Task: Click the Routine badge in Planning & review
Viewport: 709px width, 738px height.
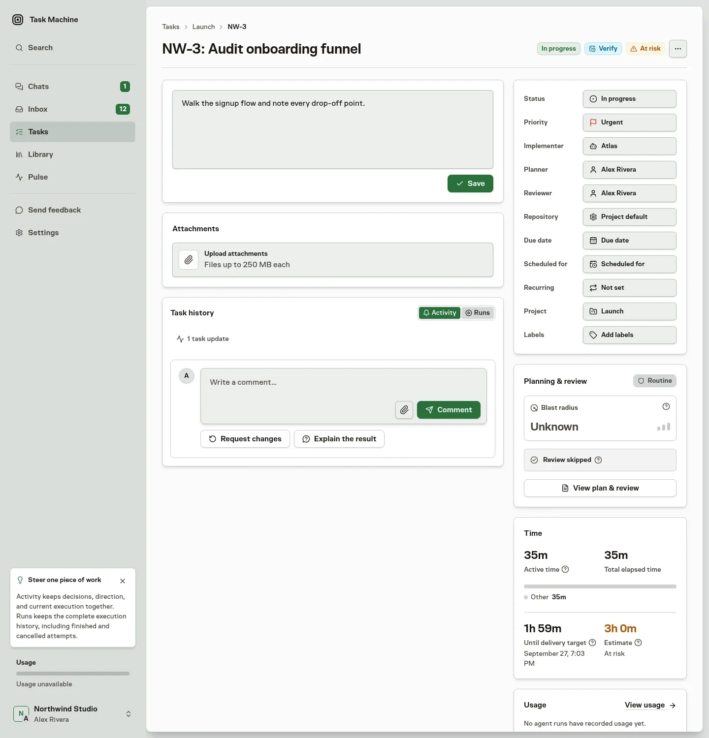Action: (x=655, y=381)
